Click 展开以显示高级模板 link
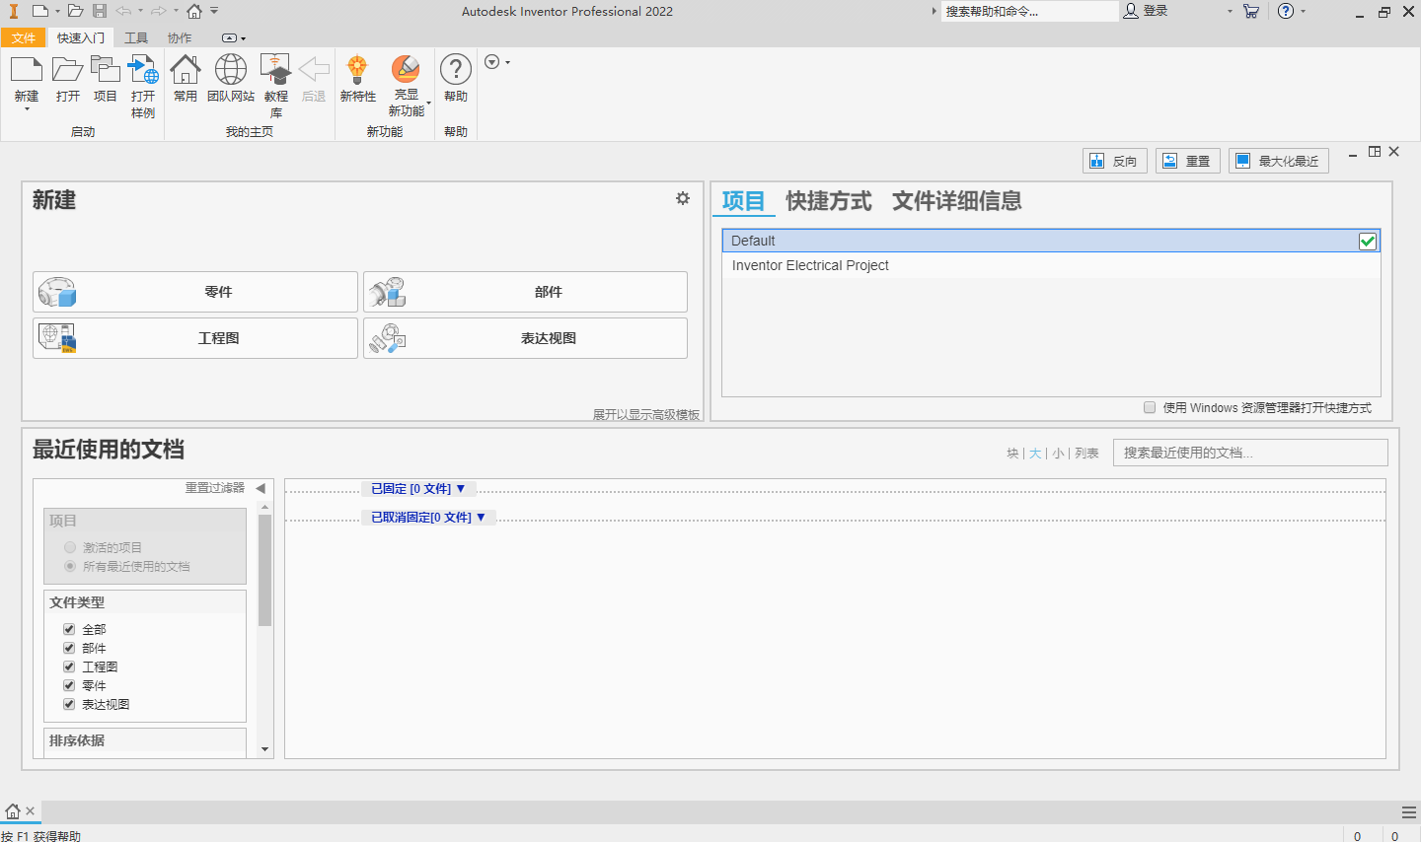1421x842 pixels. click(x=646, y=414)
